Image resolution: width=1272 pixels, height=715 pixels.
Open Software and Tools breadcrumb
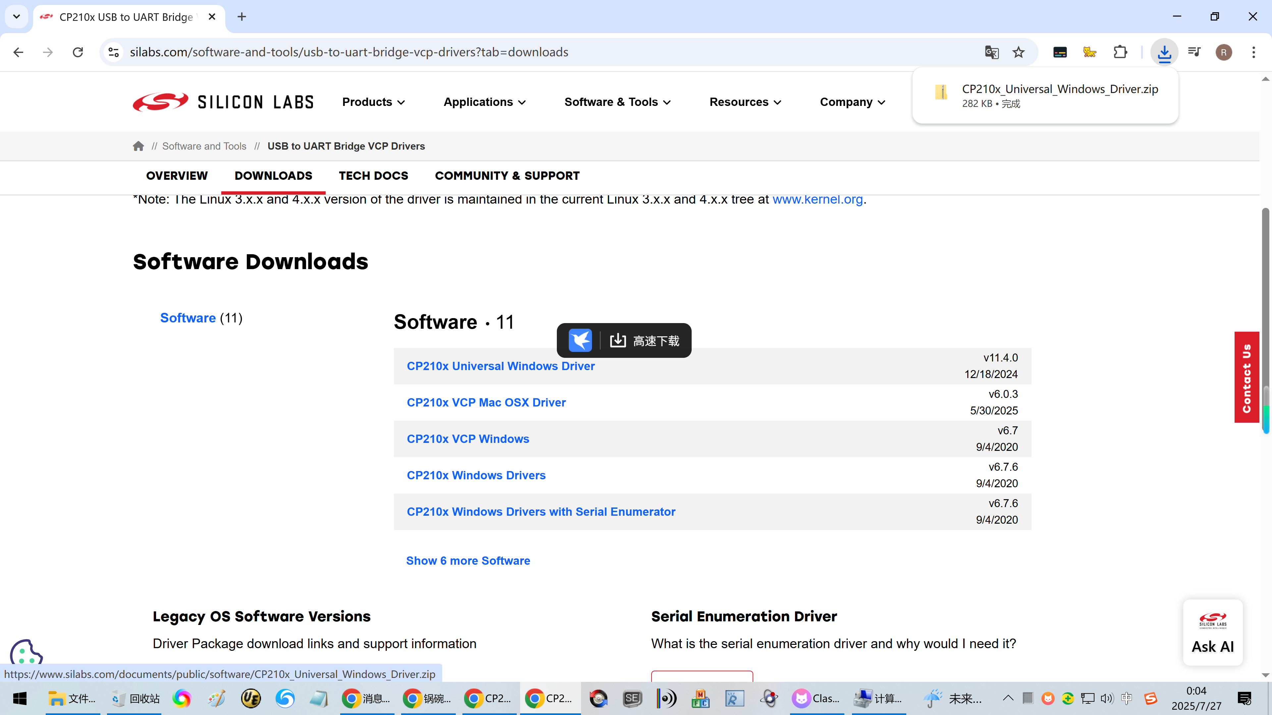point(204,146)
